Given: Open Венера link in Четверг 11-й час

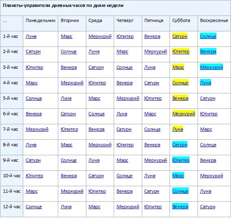Looking at the screenshot, I should (125, 191).
